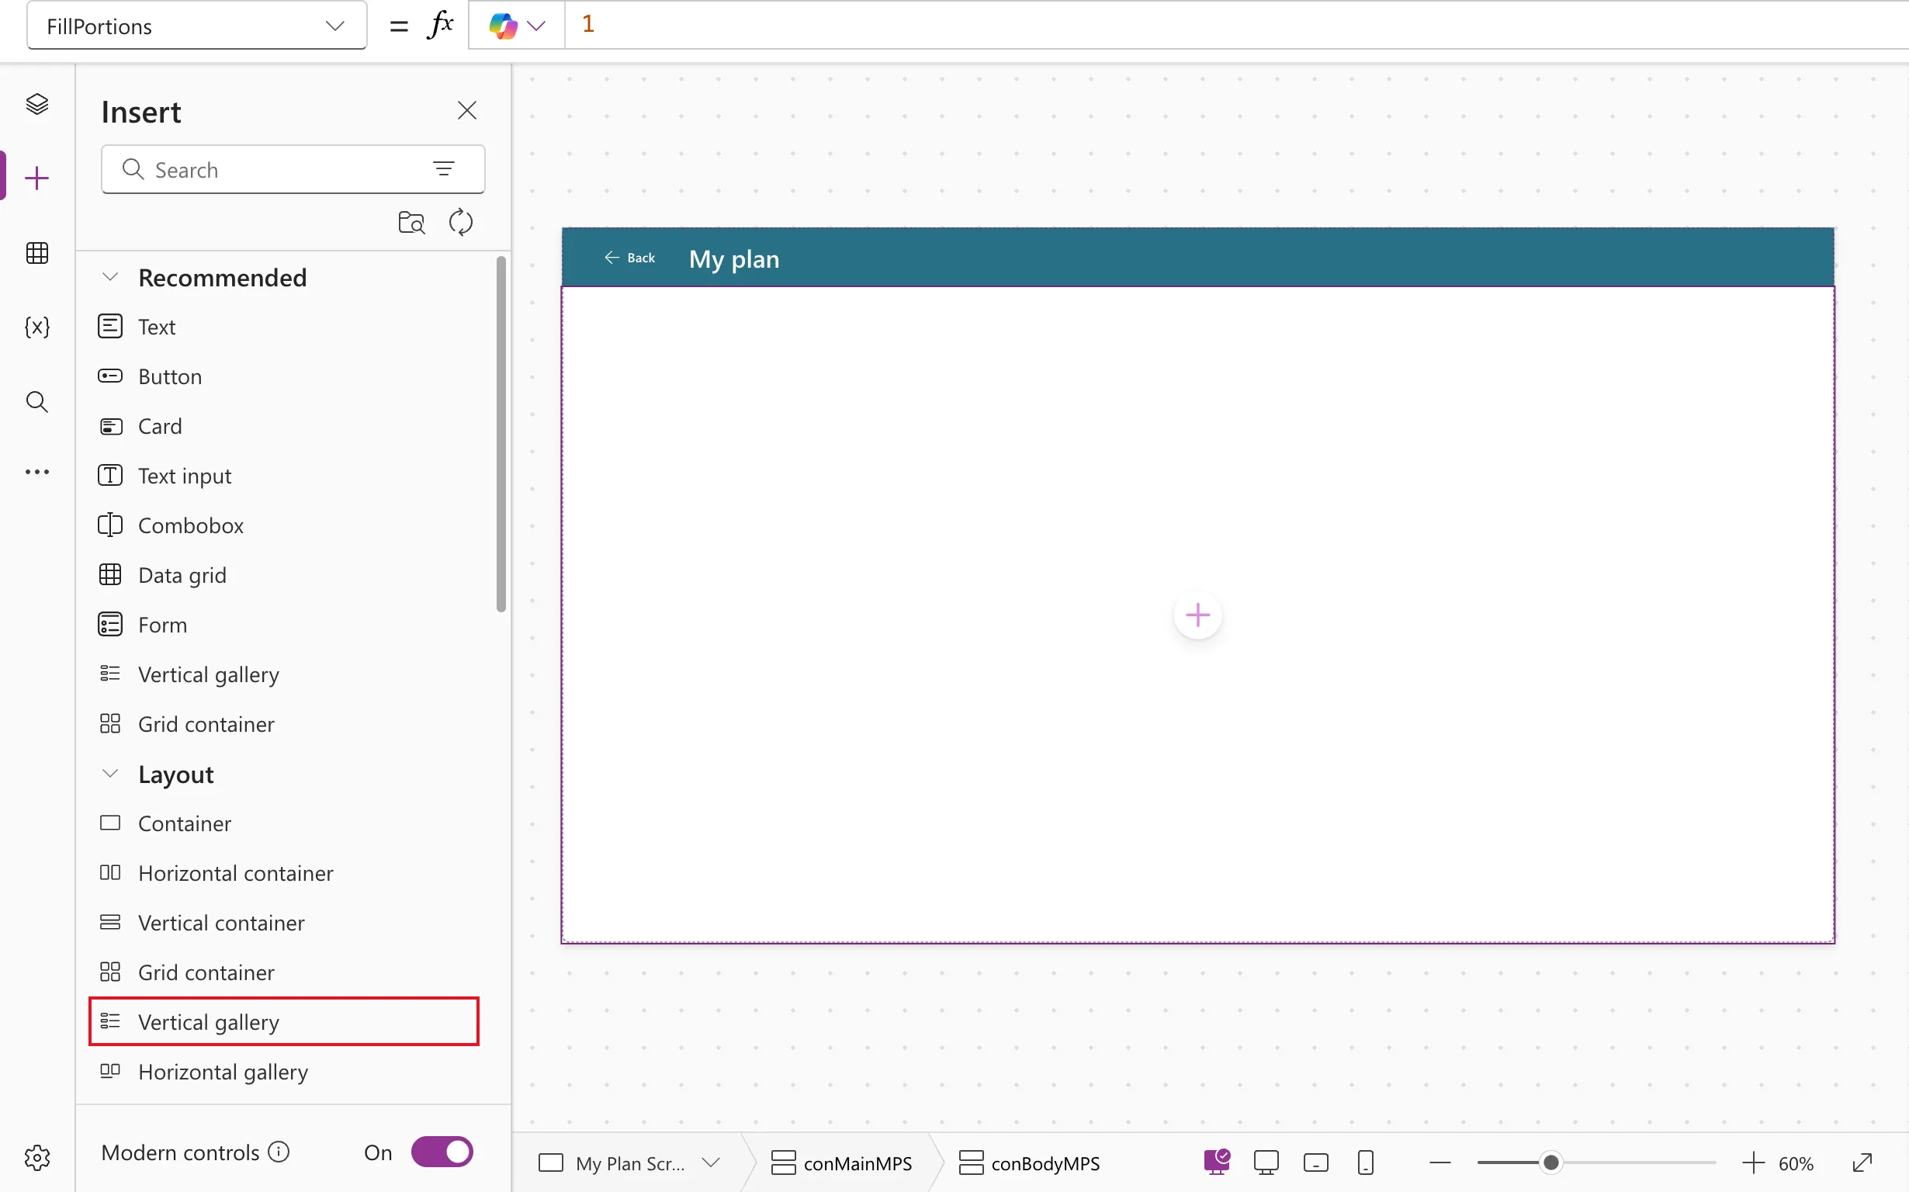Click the plus button in canvas center
Screen dimensions: 1909x1192
(1197, 615)
